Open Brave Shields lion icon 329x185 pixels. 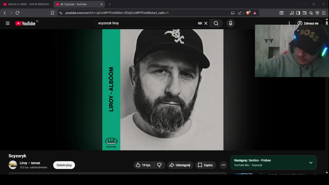pos(248,13)
